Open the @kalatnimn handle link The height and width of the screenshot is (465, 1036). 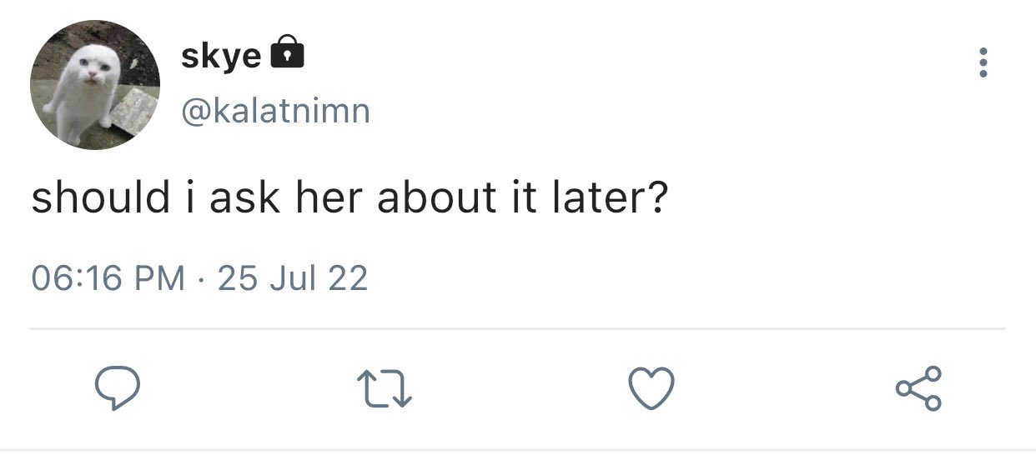tap(275, 111)
